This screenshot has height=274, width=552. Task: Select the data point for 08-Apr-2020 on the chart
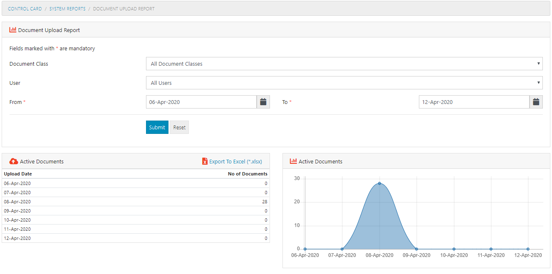[x=379, y=183]
